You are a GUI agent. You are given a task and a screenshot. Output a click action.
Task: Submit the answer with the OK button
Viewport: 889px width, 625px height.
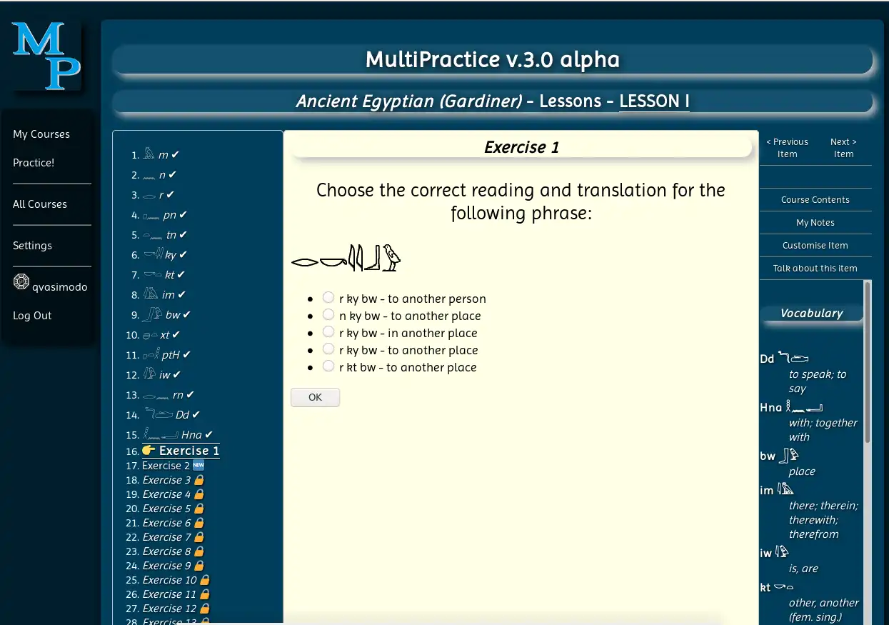(x=315, y=398)
